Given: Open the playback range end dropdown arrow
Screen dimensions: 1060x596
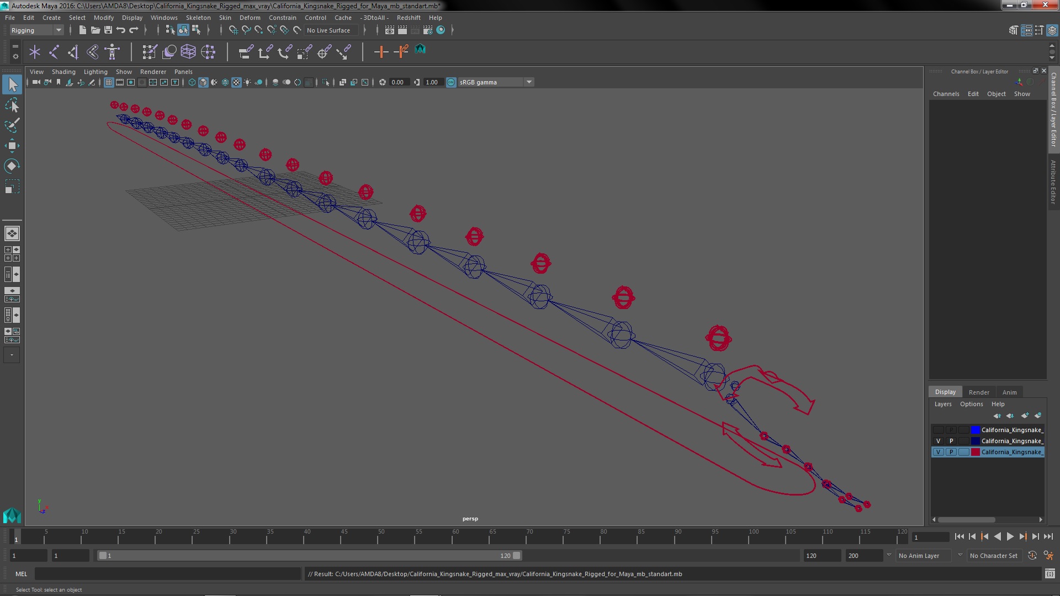Looking at the screenshot, I should click(889, 555).
